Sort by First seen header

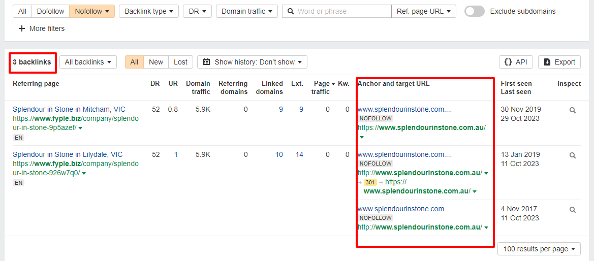tap(516, 84)
